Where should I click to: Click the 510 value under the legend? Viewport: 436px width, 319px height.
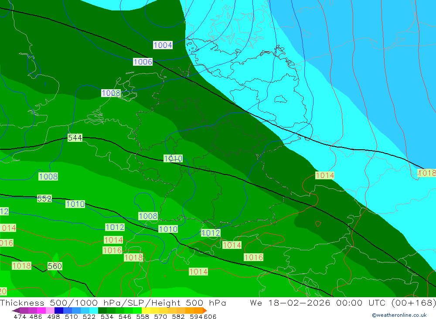(71, 316)
